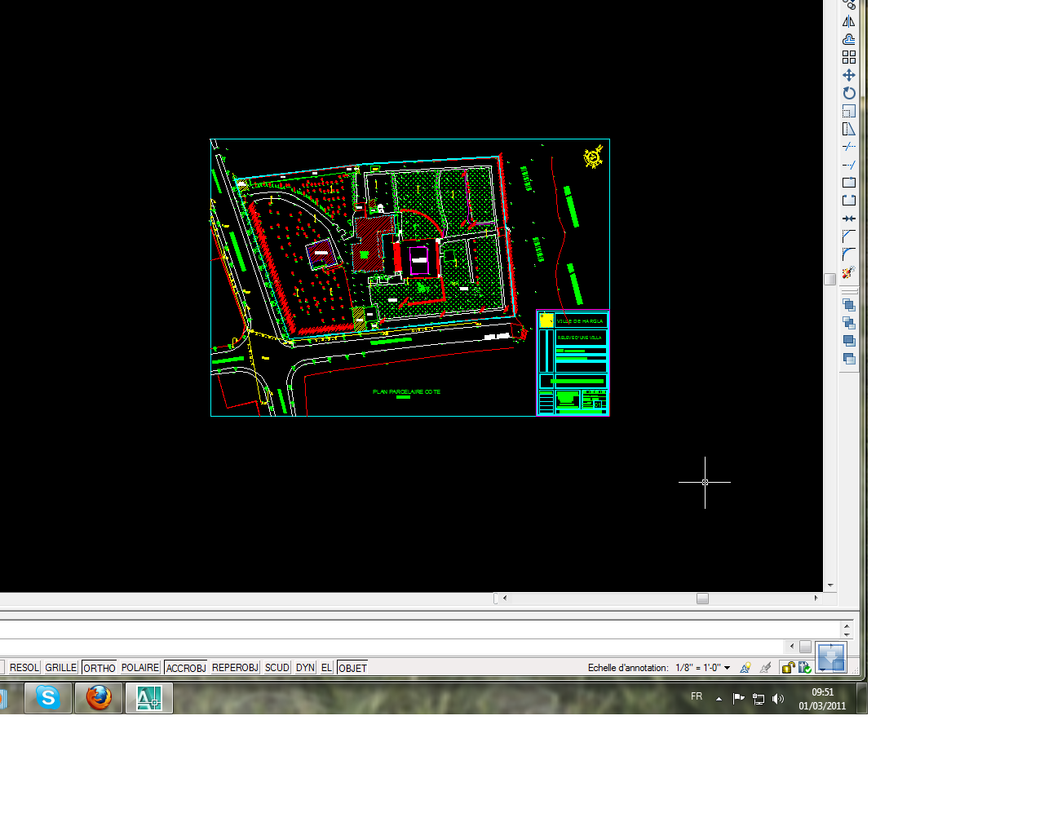Click the drawing's vertical scrollbar thumb
1044x835 pixels.
pos(830,279)
